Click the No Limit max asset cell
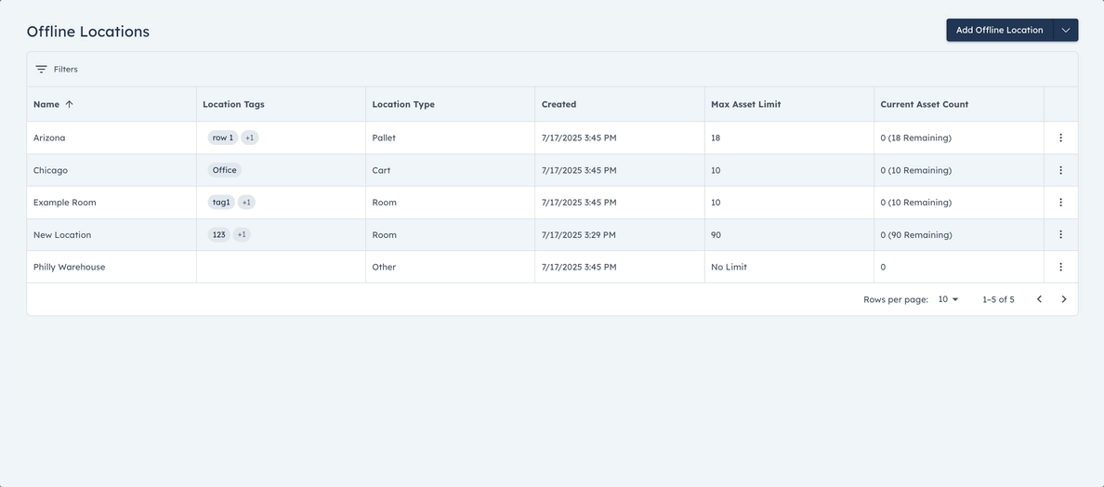 coord(789,268)
